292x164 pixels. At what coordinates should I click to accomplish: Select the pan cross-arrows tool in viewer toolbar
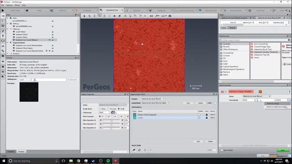coord(94,16)
